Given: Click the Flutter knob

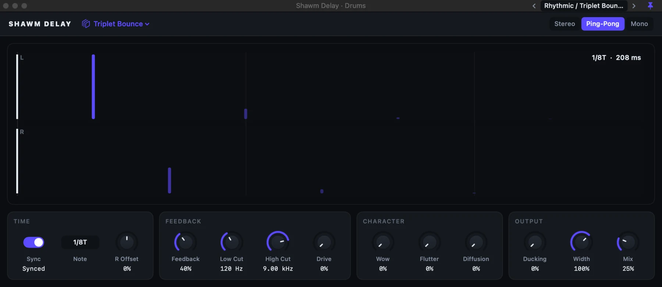Looking at the screenshot, I should point(429,242).
